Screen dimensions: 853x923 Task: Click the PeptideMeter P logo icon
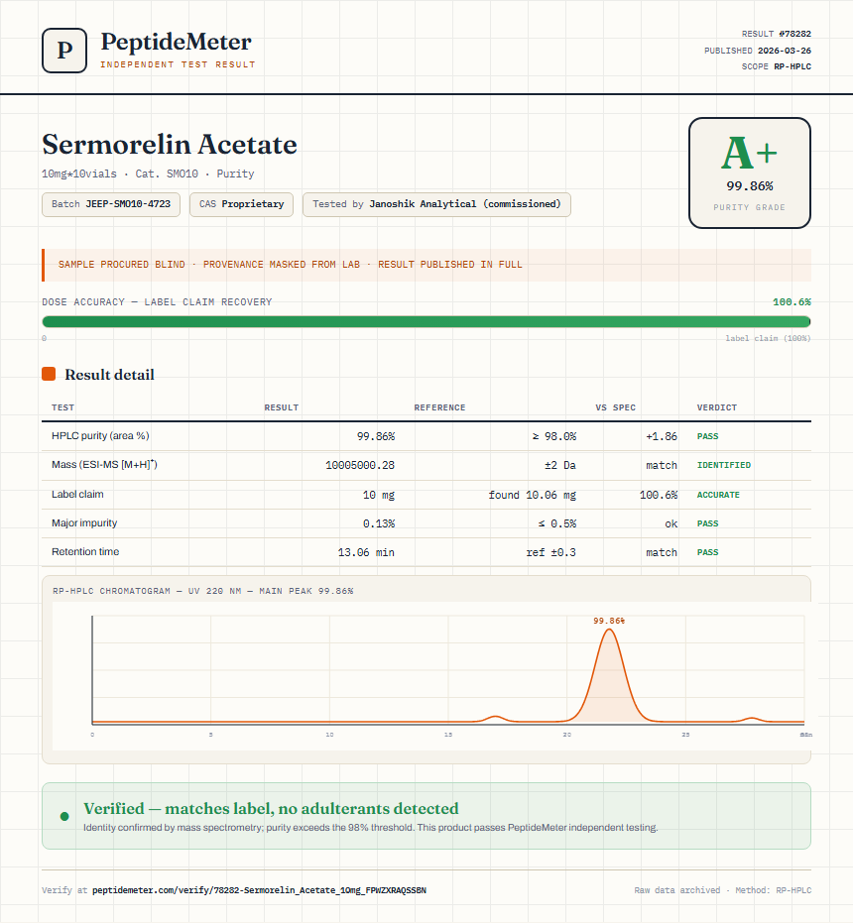[x=64, y=50]
